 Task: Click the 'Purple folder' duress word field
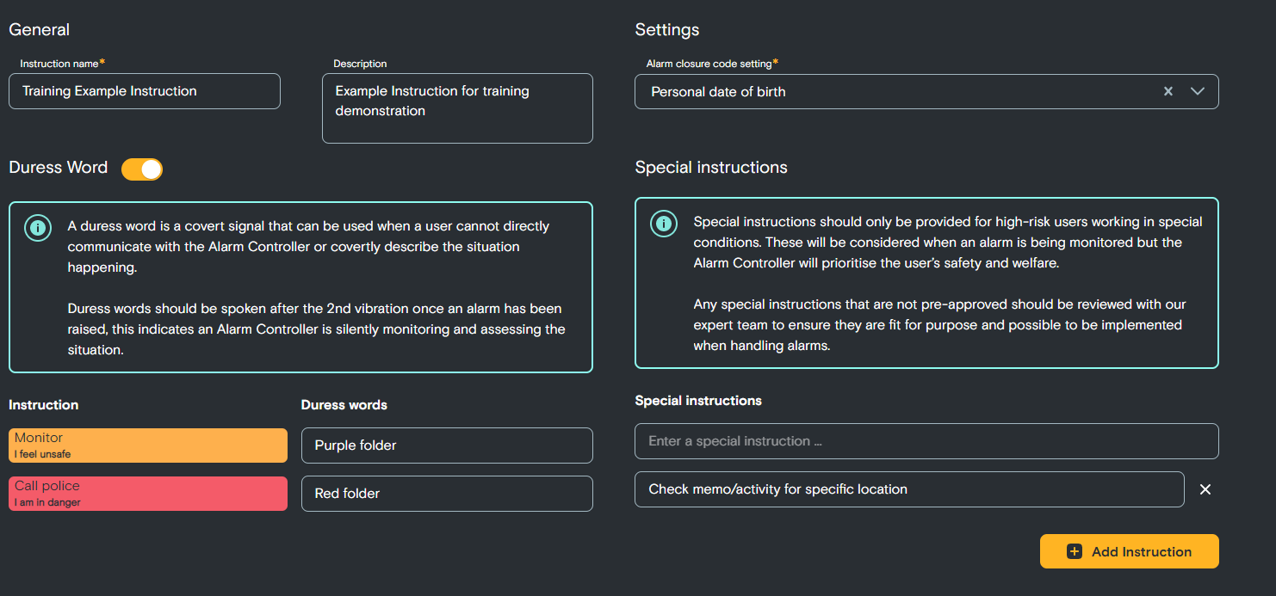click(446, 445)
